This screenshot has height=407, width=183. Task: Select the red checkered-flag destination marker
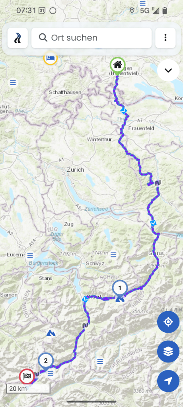[x=27, y=377]
